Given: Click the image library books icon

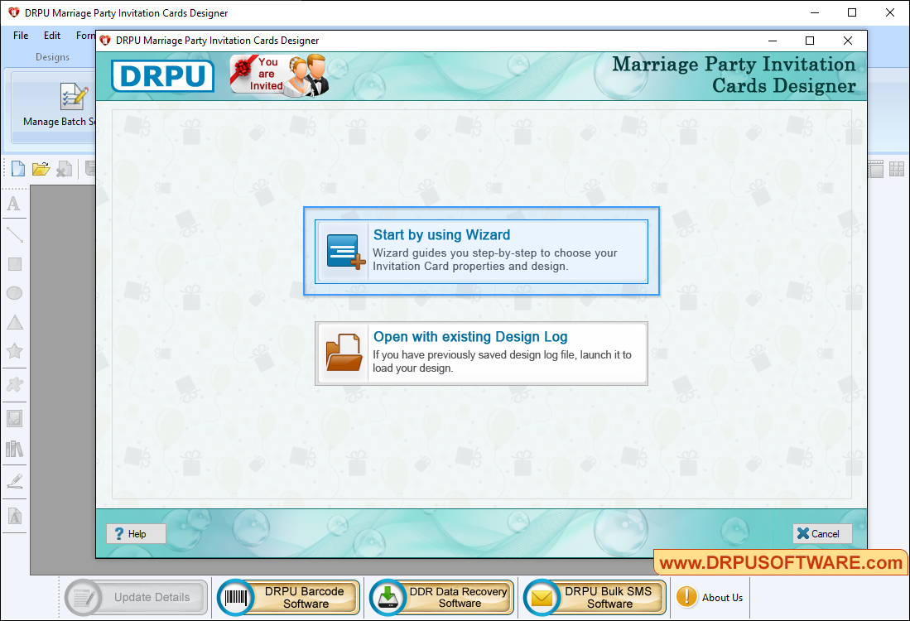Looking at the screenshot, I should (x=14, y=449).
